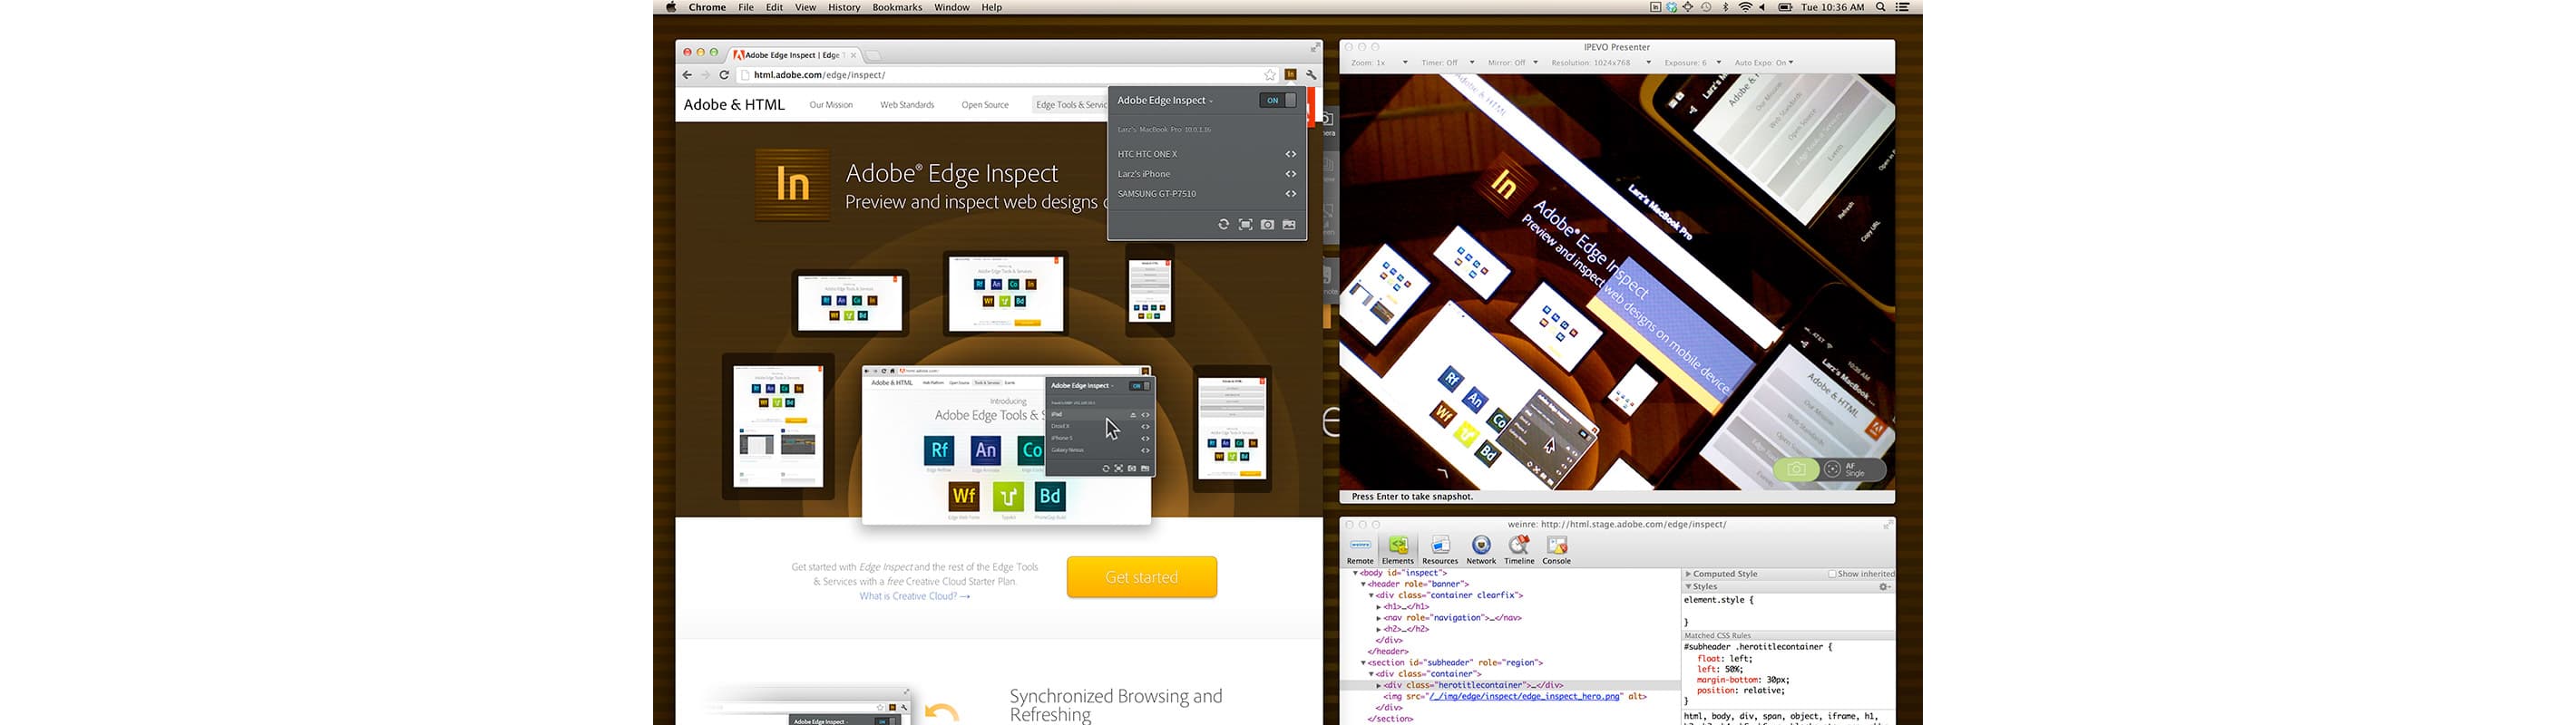Open the screenshots folder icon in Edge Inspect
2576x725 pixels.
click(x=1289, y=225)
